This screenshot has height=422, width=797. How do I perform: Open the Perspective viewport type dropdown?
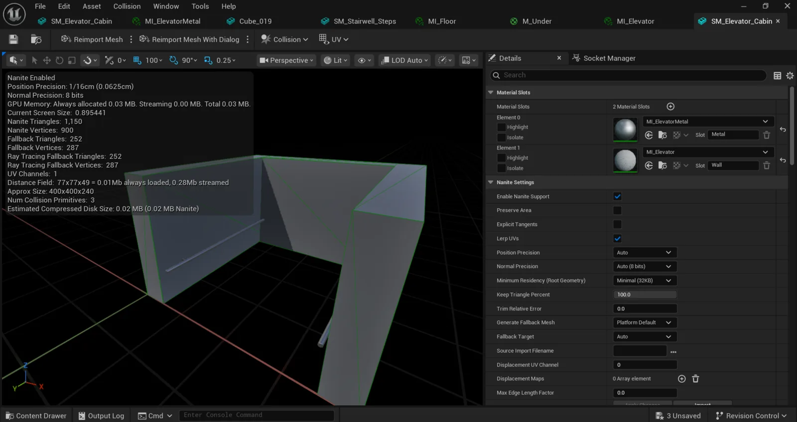pos(286,60)
